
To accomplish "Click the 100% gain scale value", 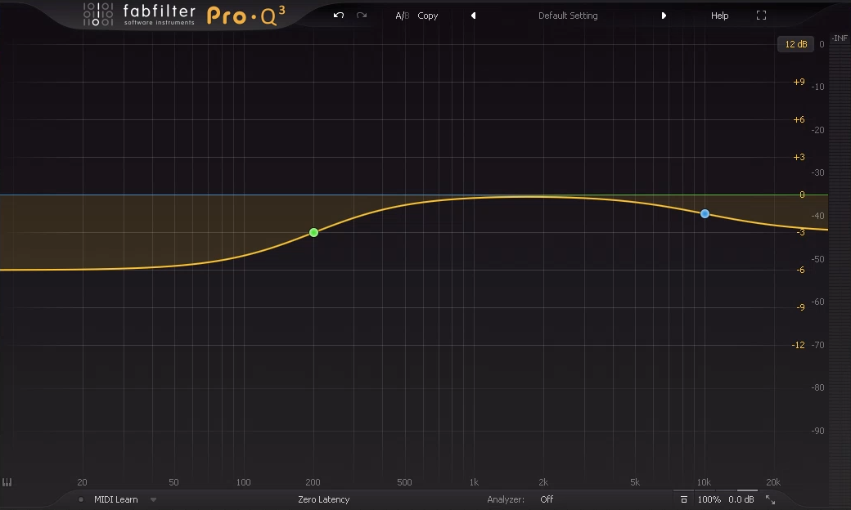I will pyautogui.click(x=709, y=499).
